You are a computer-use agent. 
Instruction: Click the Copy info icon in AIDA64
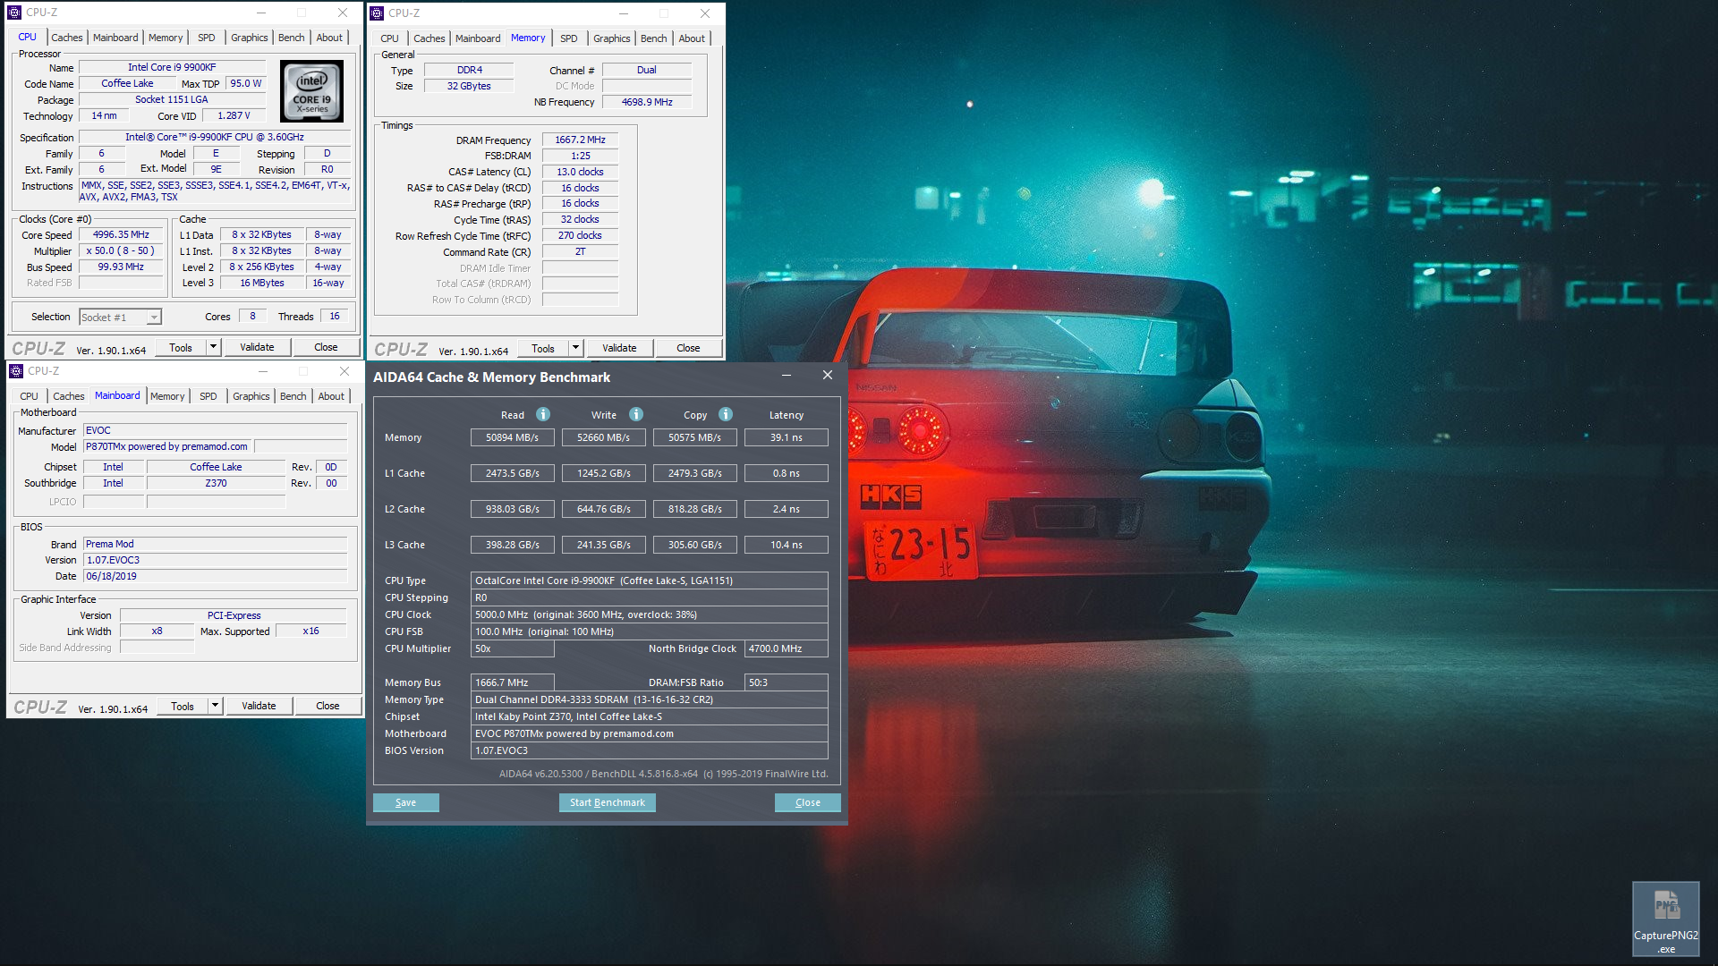726,414
